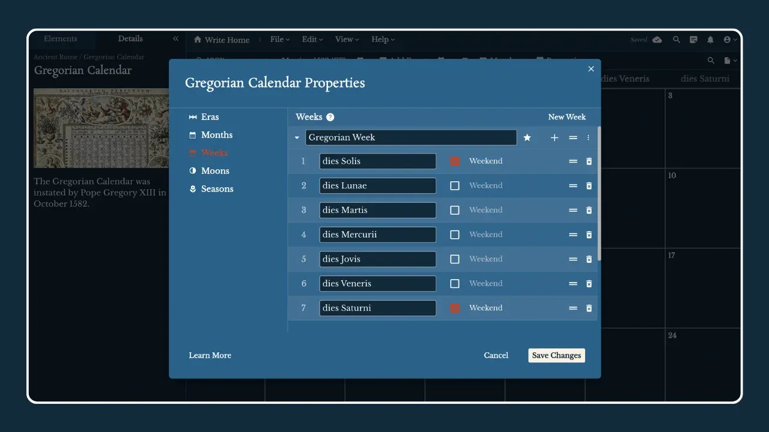Delete the dies Saturni day row

[589, 308]
